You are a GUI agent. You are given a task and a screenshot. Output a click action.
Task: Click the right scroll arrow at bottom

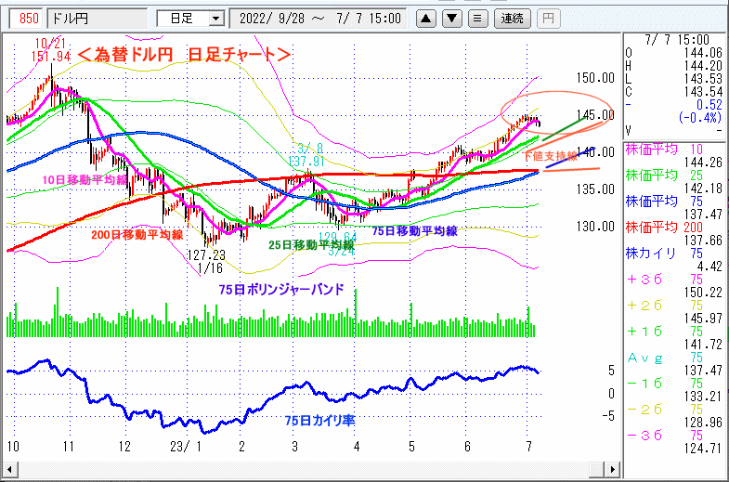coord(613,469)
